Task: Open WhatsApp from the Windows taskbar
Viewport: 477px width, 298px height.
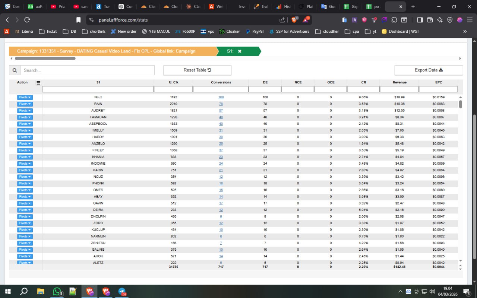Action: coord(57,291)
